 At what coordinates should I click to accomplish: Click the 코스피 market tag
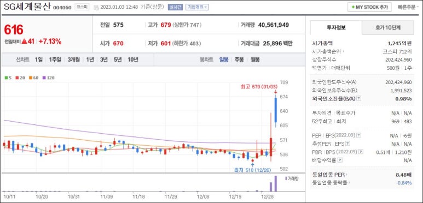tap(82, 7)
